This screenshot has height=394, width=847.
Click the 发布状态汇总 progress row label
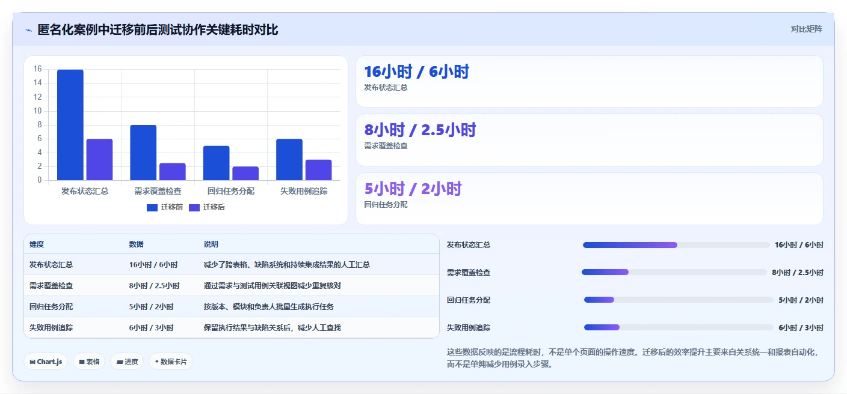[x=469, y=245]
